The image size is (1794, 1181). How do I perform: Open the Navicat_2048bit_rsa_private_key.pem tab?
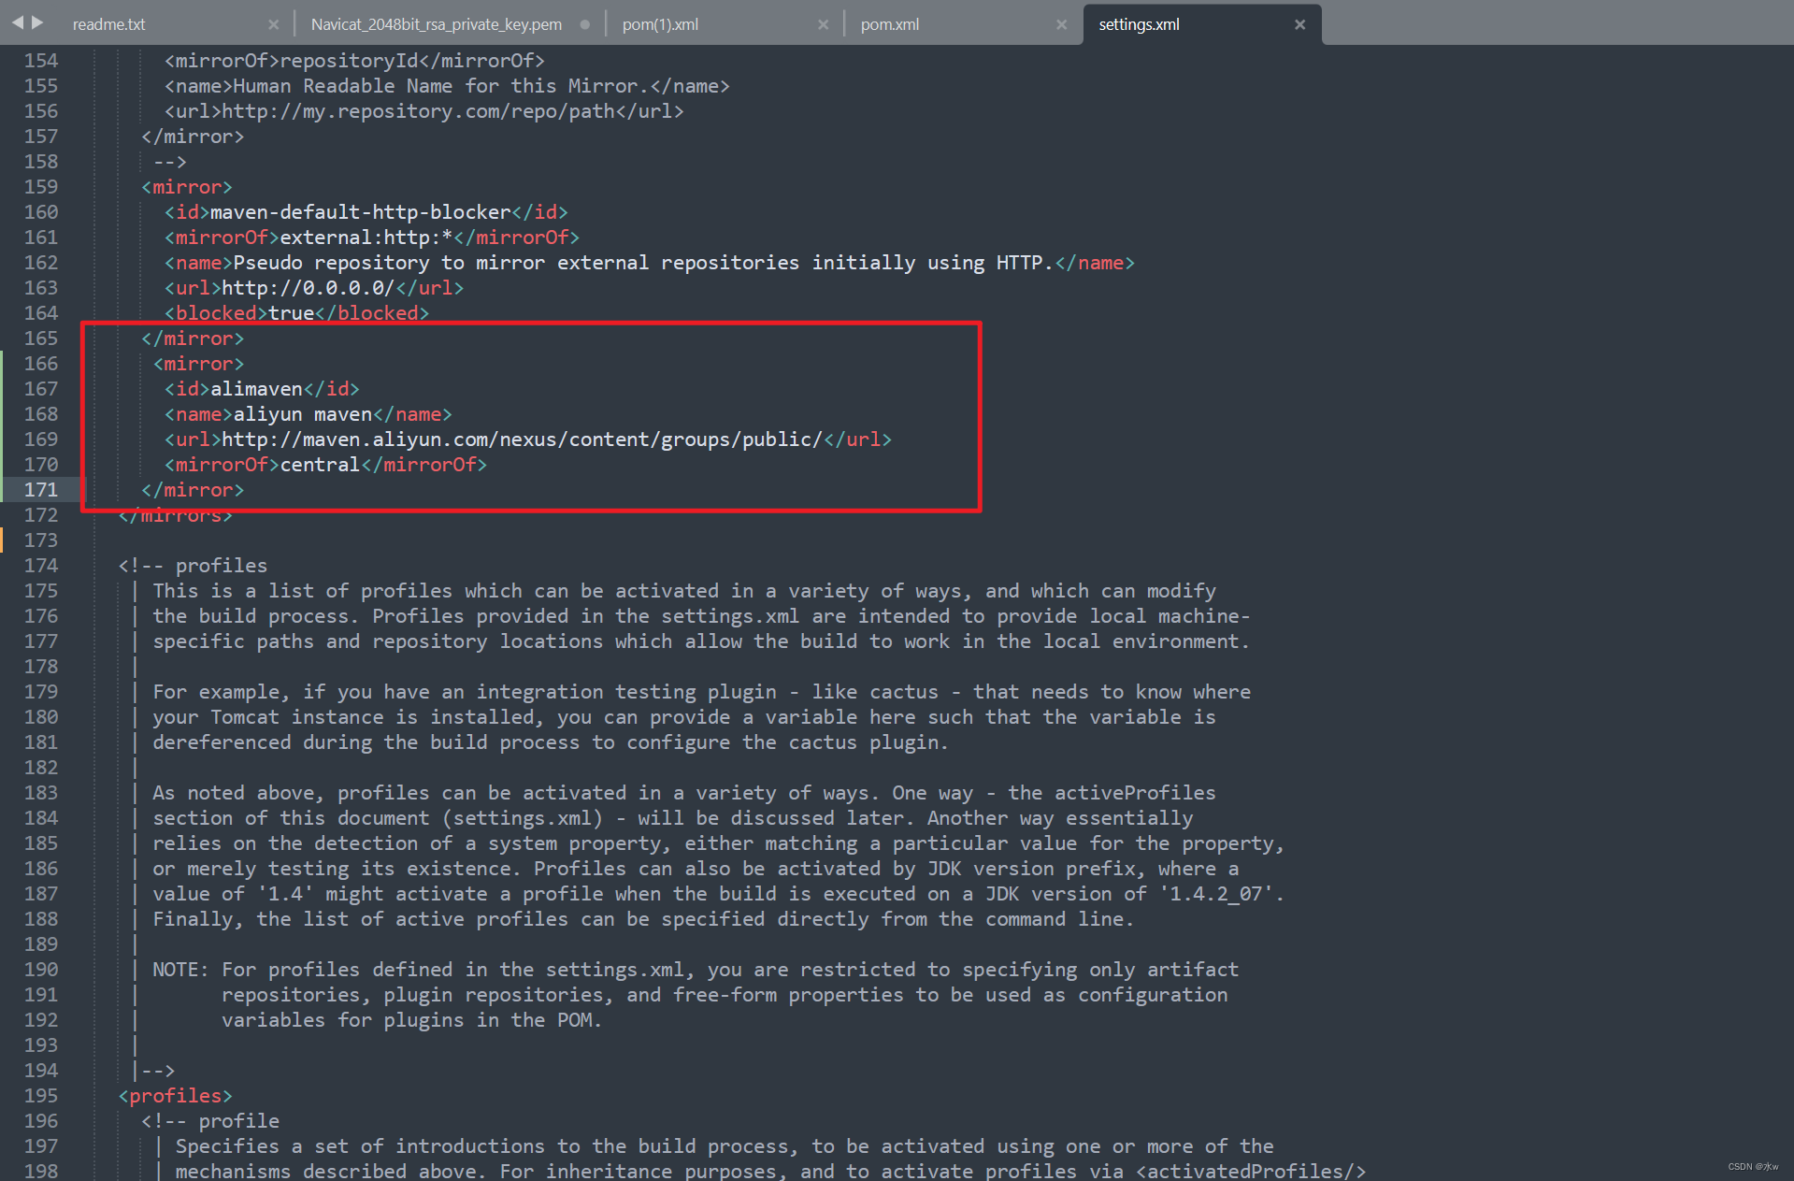(x=436, y=23)
